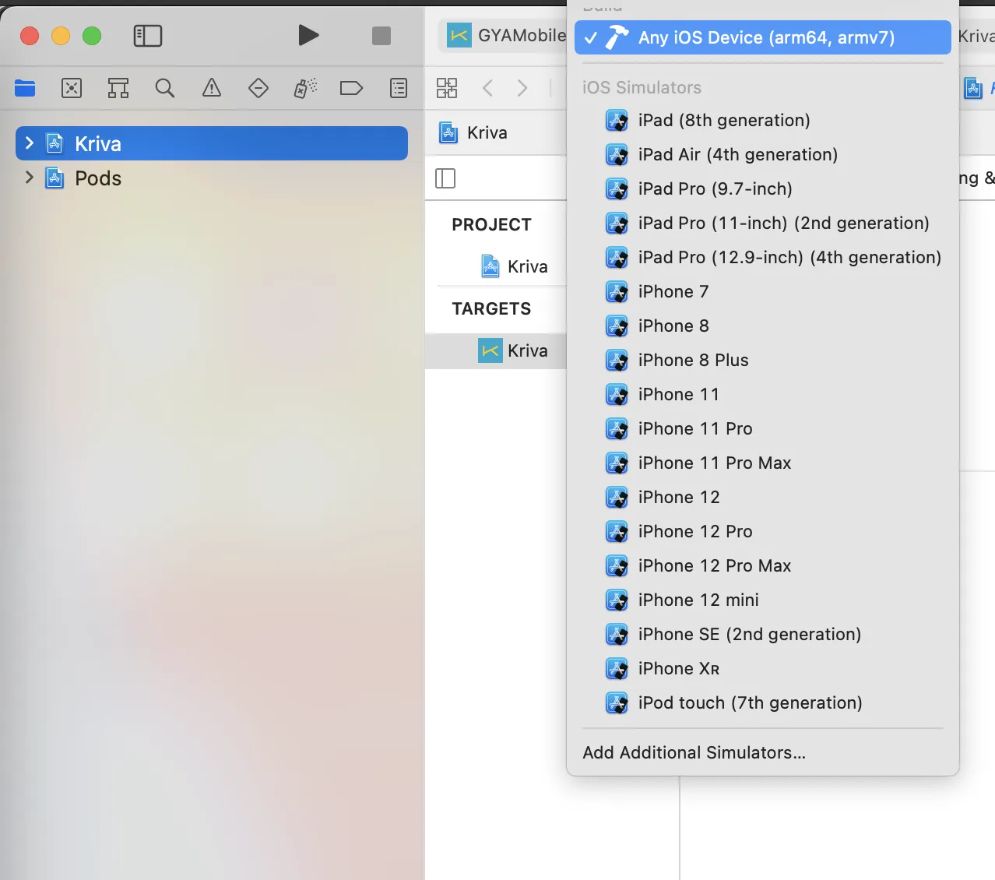This screenshot has height=880, width=995.
Task: Select the iPhone 11 Pro Max simulator
Action: tap(763, 463)
